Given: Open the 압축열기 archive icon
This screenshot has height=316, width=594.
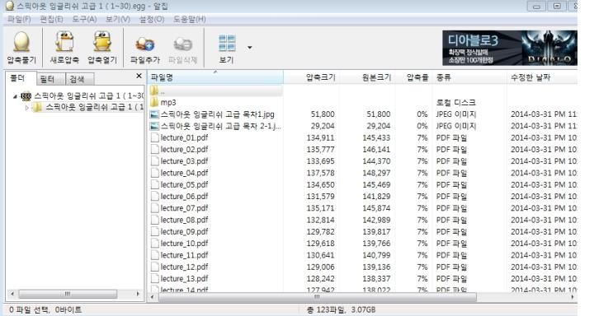Looking at the screenshot, I should click(x=102, y=42).
